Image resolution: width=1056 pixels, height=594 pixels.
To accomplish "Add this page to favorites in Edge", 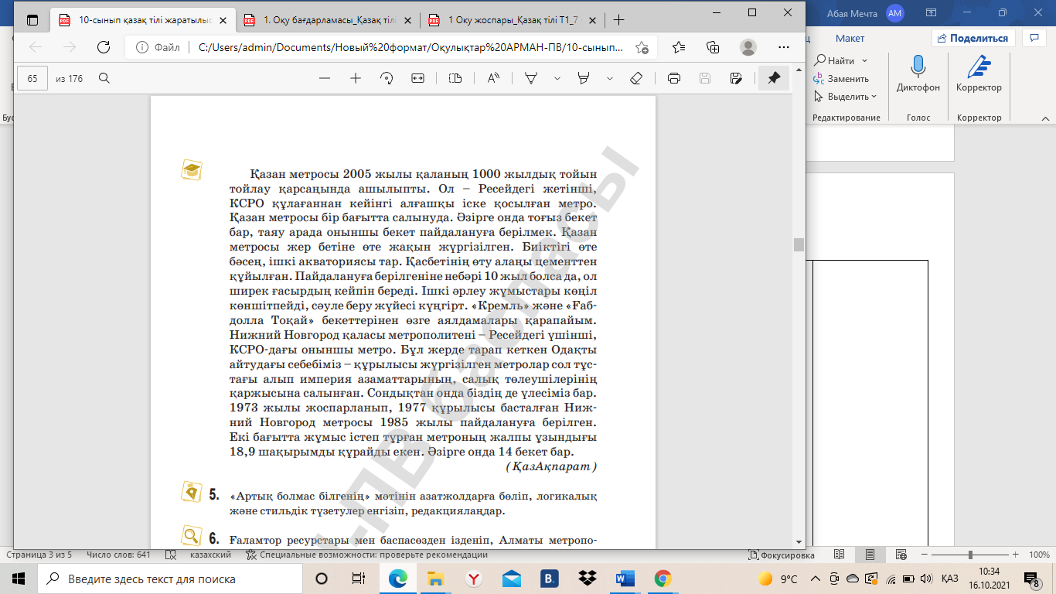I will point(642,47).
